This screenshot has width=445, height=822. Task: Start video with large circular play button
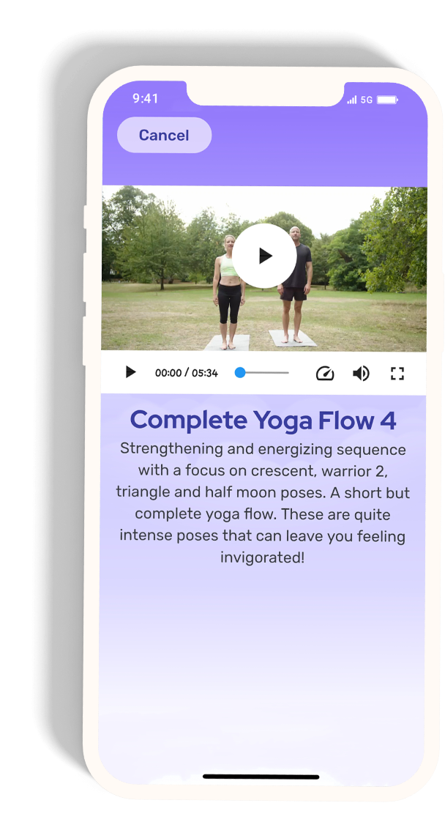point(264,256)
